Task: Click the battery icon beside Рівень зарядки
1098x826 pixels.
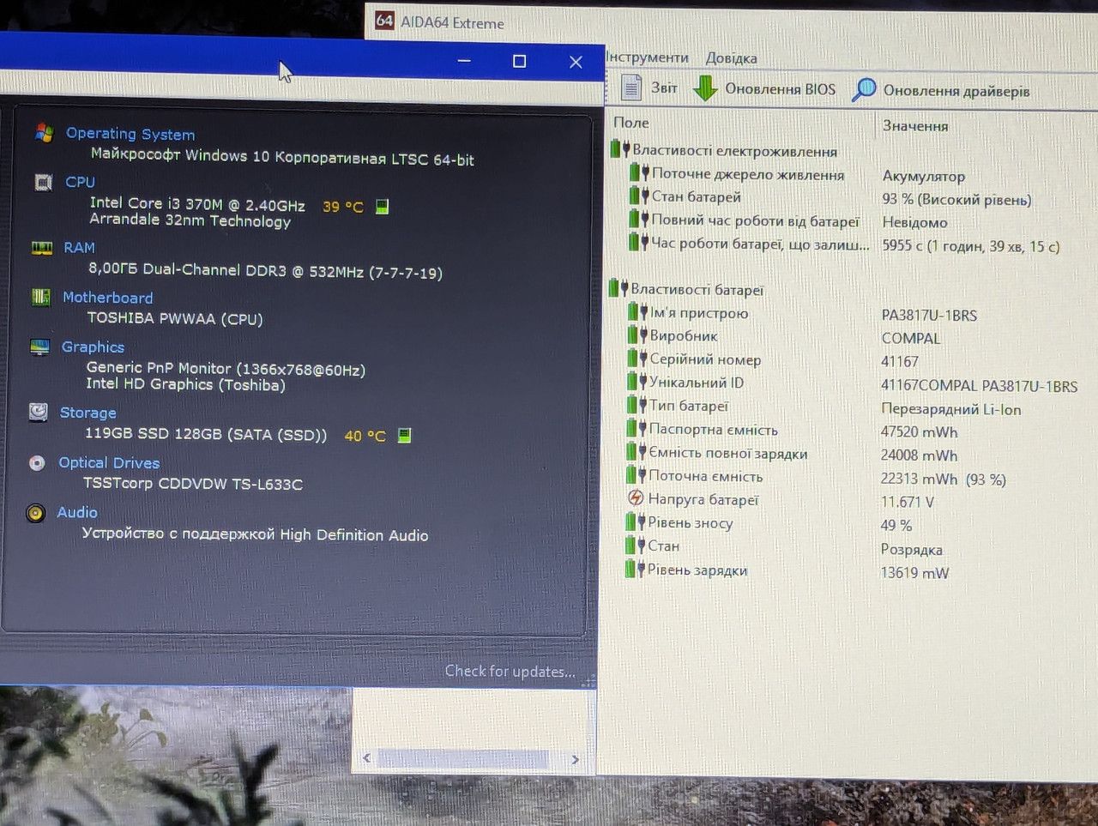Action: click(635, 569)
